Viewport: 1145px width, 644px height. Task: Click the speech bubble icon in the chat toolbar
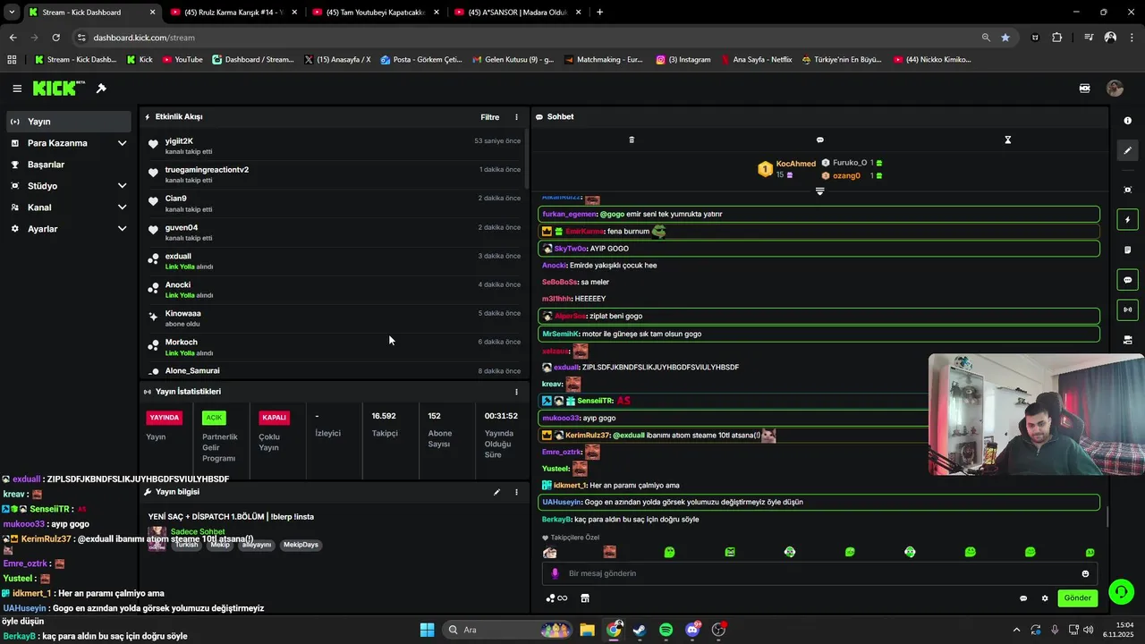(820, 140)
